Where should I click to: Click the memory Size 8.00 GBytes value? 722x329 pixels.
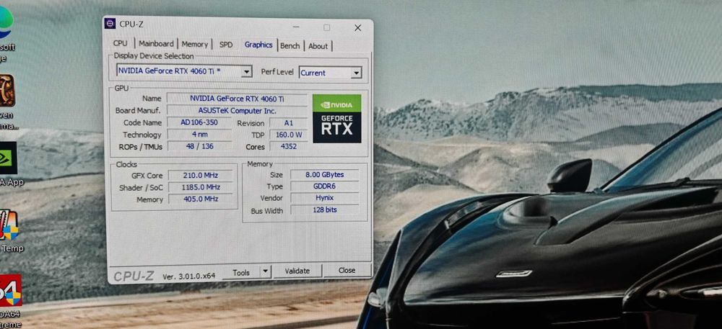pos(325,174)
